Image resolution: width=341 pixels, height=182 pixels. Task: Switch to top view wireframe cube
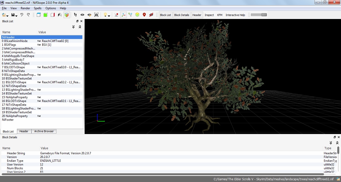click(39, 15)
